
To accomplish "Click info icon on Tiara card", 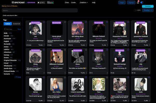I will pos(107,78).
